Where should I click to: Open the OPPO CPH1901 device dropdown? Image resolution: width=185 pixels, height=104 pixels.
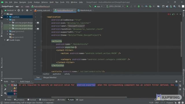pos(115,6)
